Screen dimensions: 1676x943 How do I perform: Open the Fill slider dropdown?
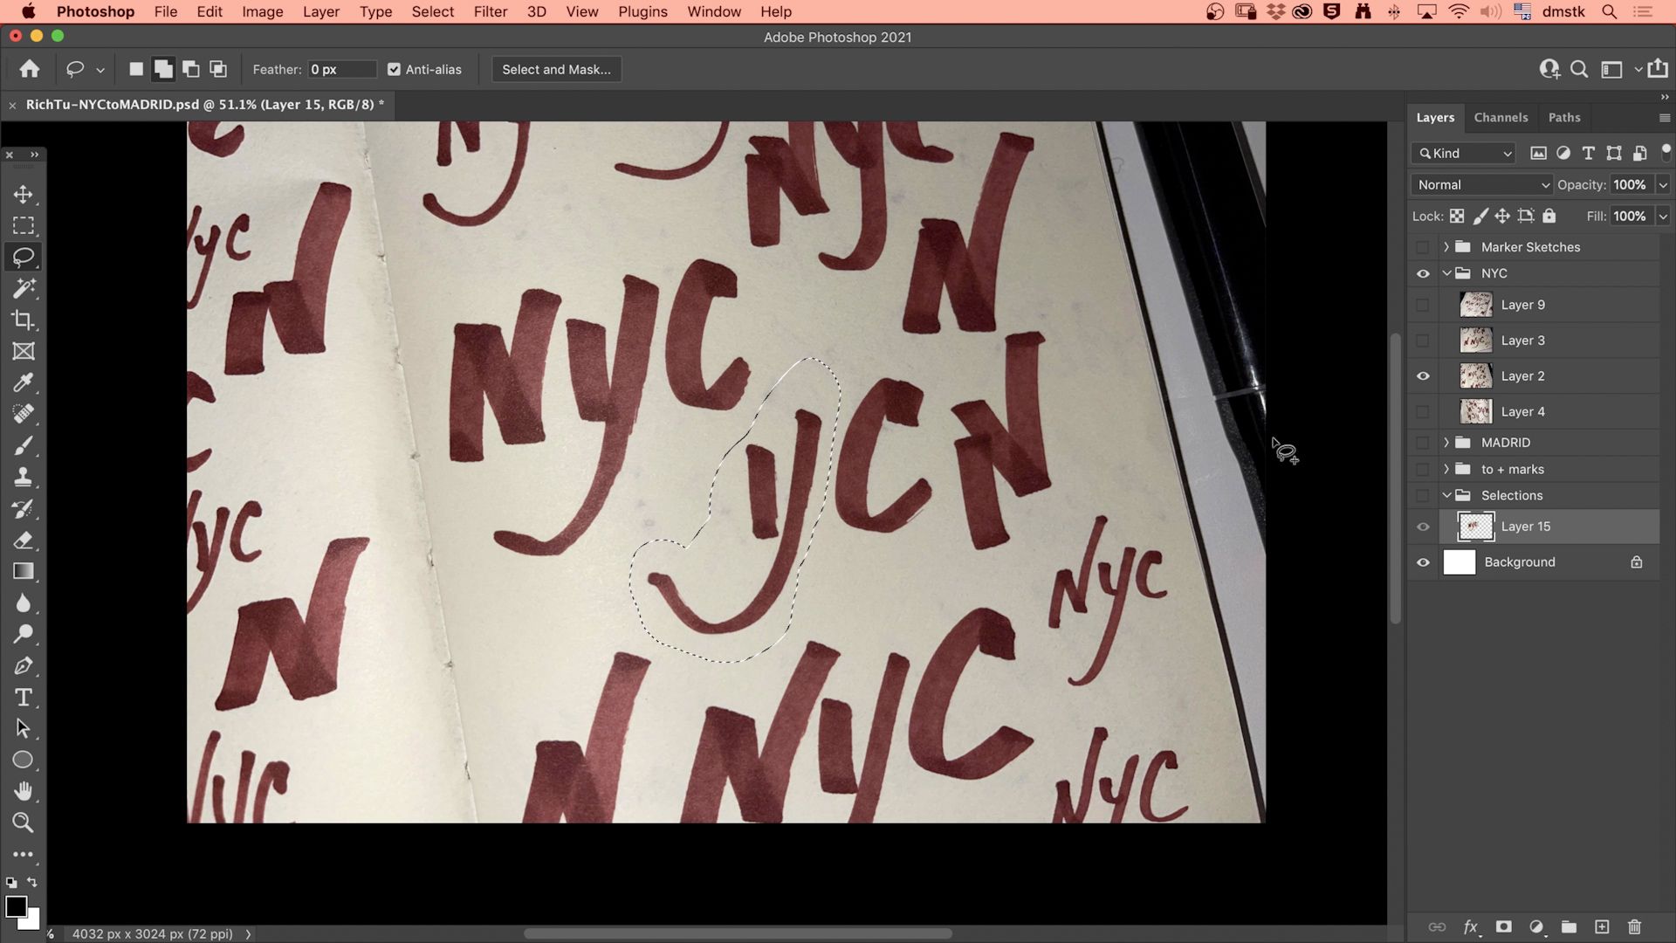1663,216
